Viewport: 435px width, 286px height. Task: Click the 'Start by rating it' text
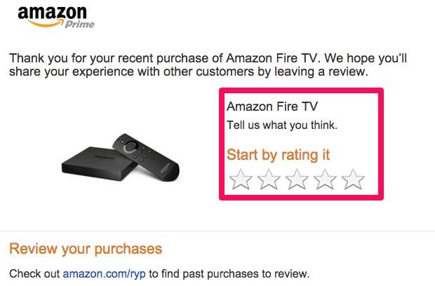(278, 155)
